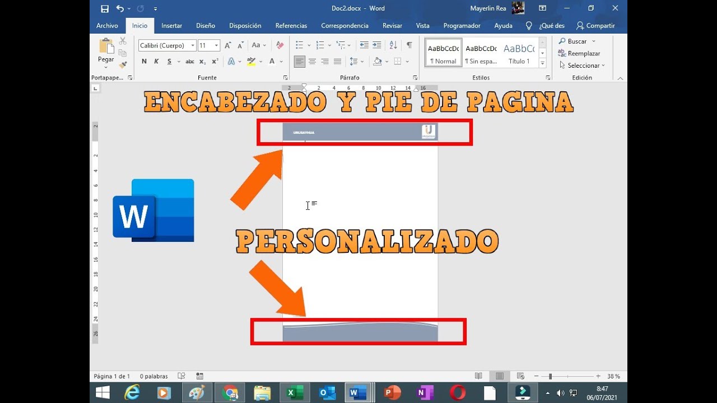Open the bullets list dropdown arrow

(x=309, y=45)
